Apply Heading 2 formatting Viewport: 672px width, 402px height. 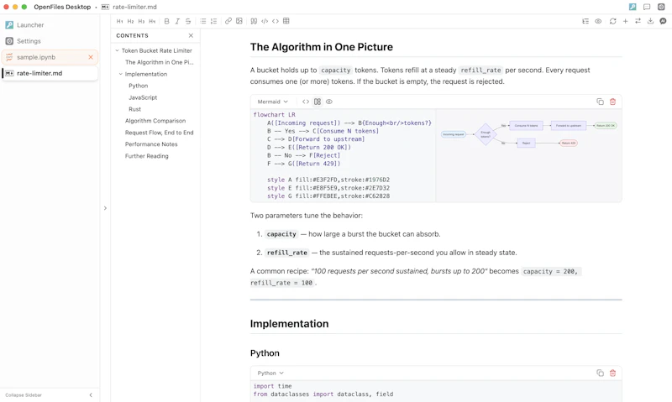coord(130,21)
